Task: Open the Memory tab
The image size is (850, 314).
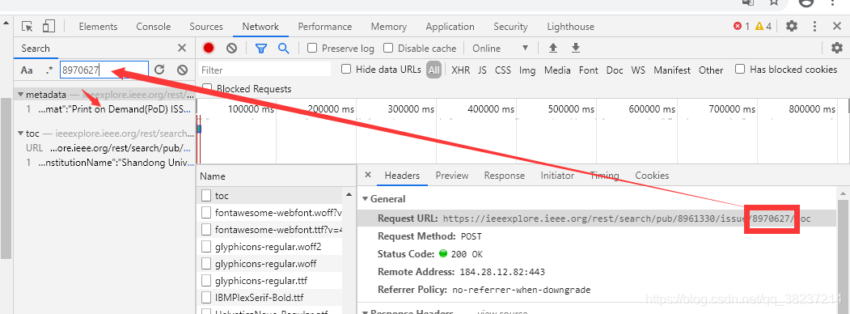Action: [x=389, y=27]
